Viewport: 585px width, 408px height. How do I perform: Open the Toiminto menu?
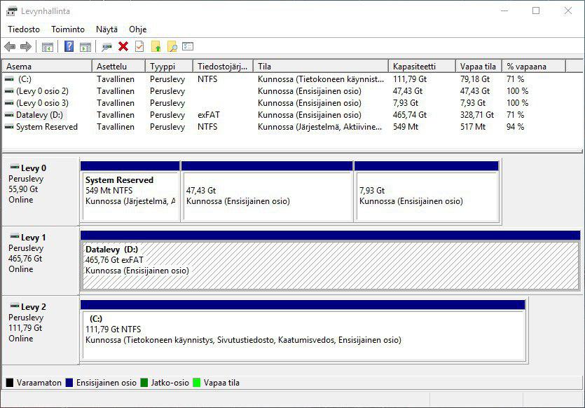[x=68, y=29]
